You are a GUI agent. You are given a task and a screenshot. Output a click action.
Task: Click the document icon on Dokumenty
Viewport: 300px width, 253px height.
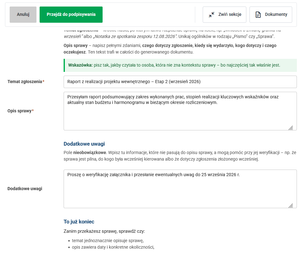pos(258,15)
